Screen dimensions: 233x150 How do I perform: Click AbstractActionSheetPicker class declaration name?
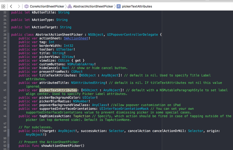(59, 34)
